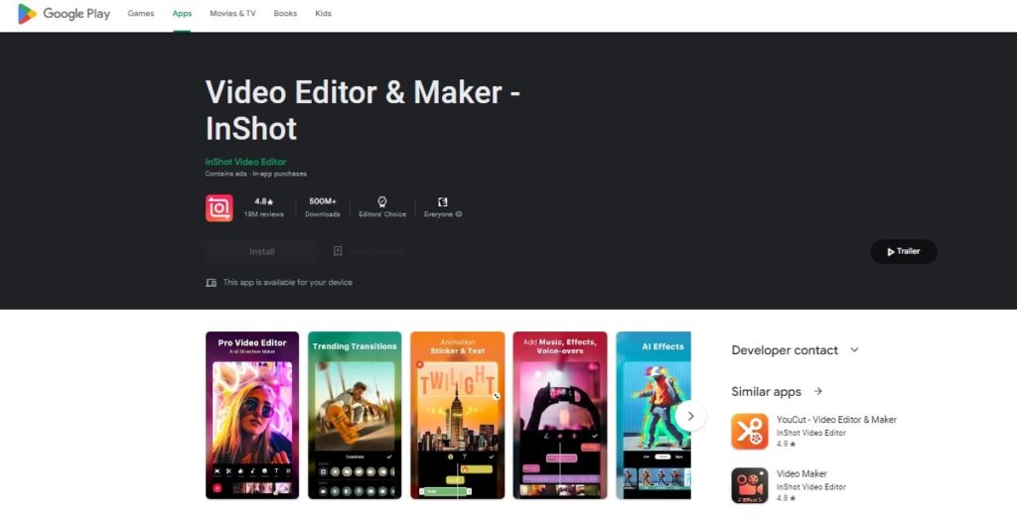
Task: Select the Apps tab
Action: pyautogui.click(x=182, y=14)
